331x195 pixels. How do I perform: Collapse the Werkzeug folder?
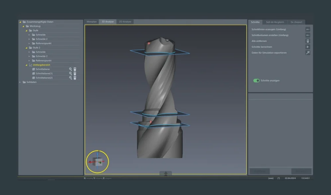pyautogui.click(x=23, y=26)
